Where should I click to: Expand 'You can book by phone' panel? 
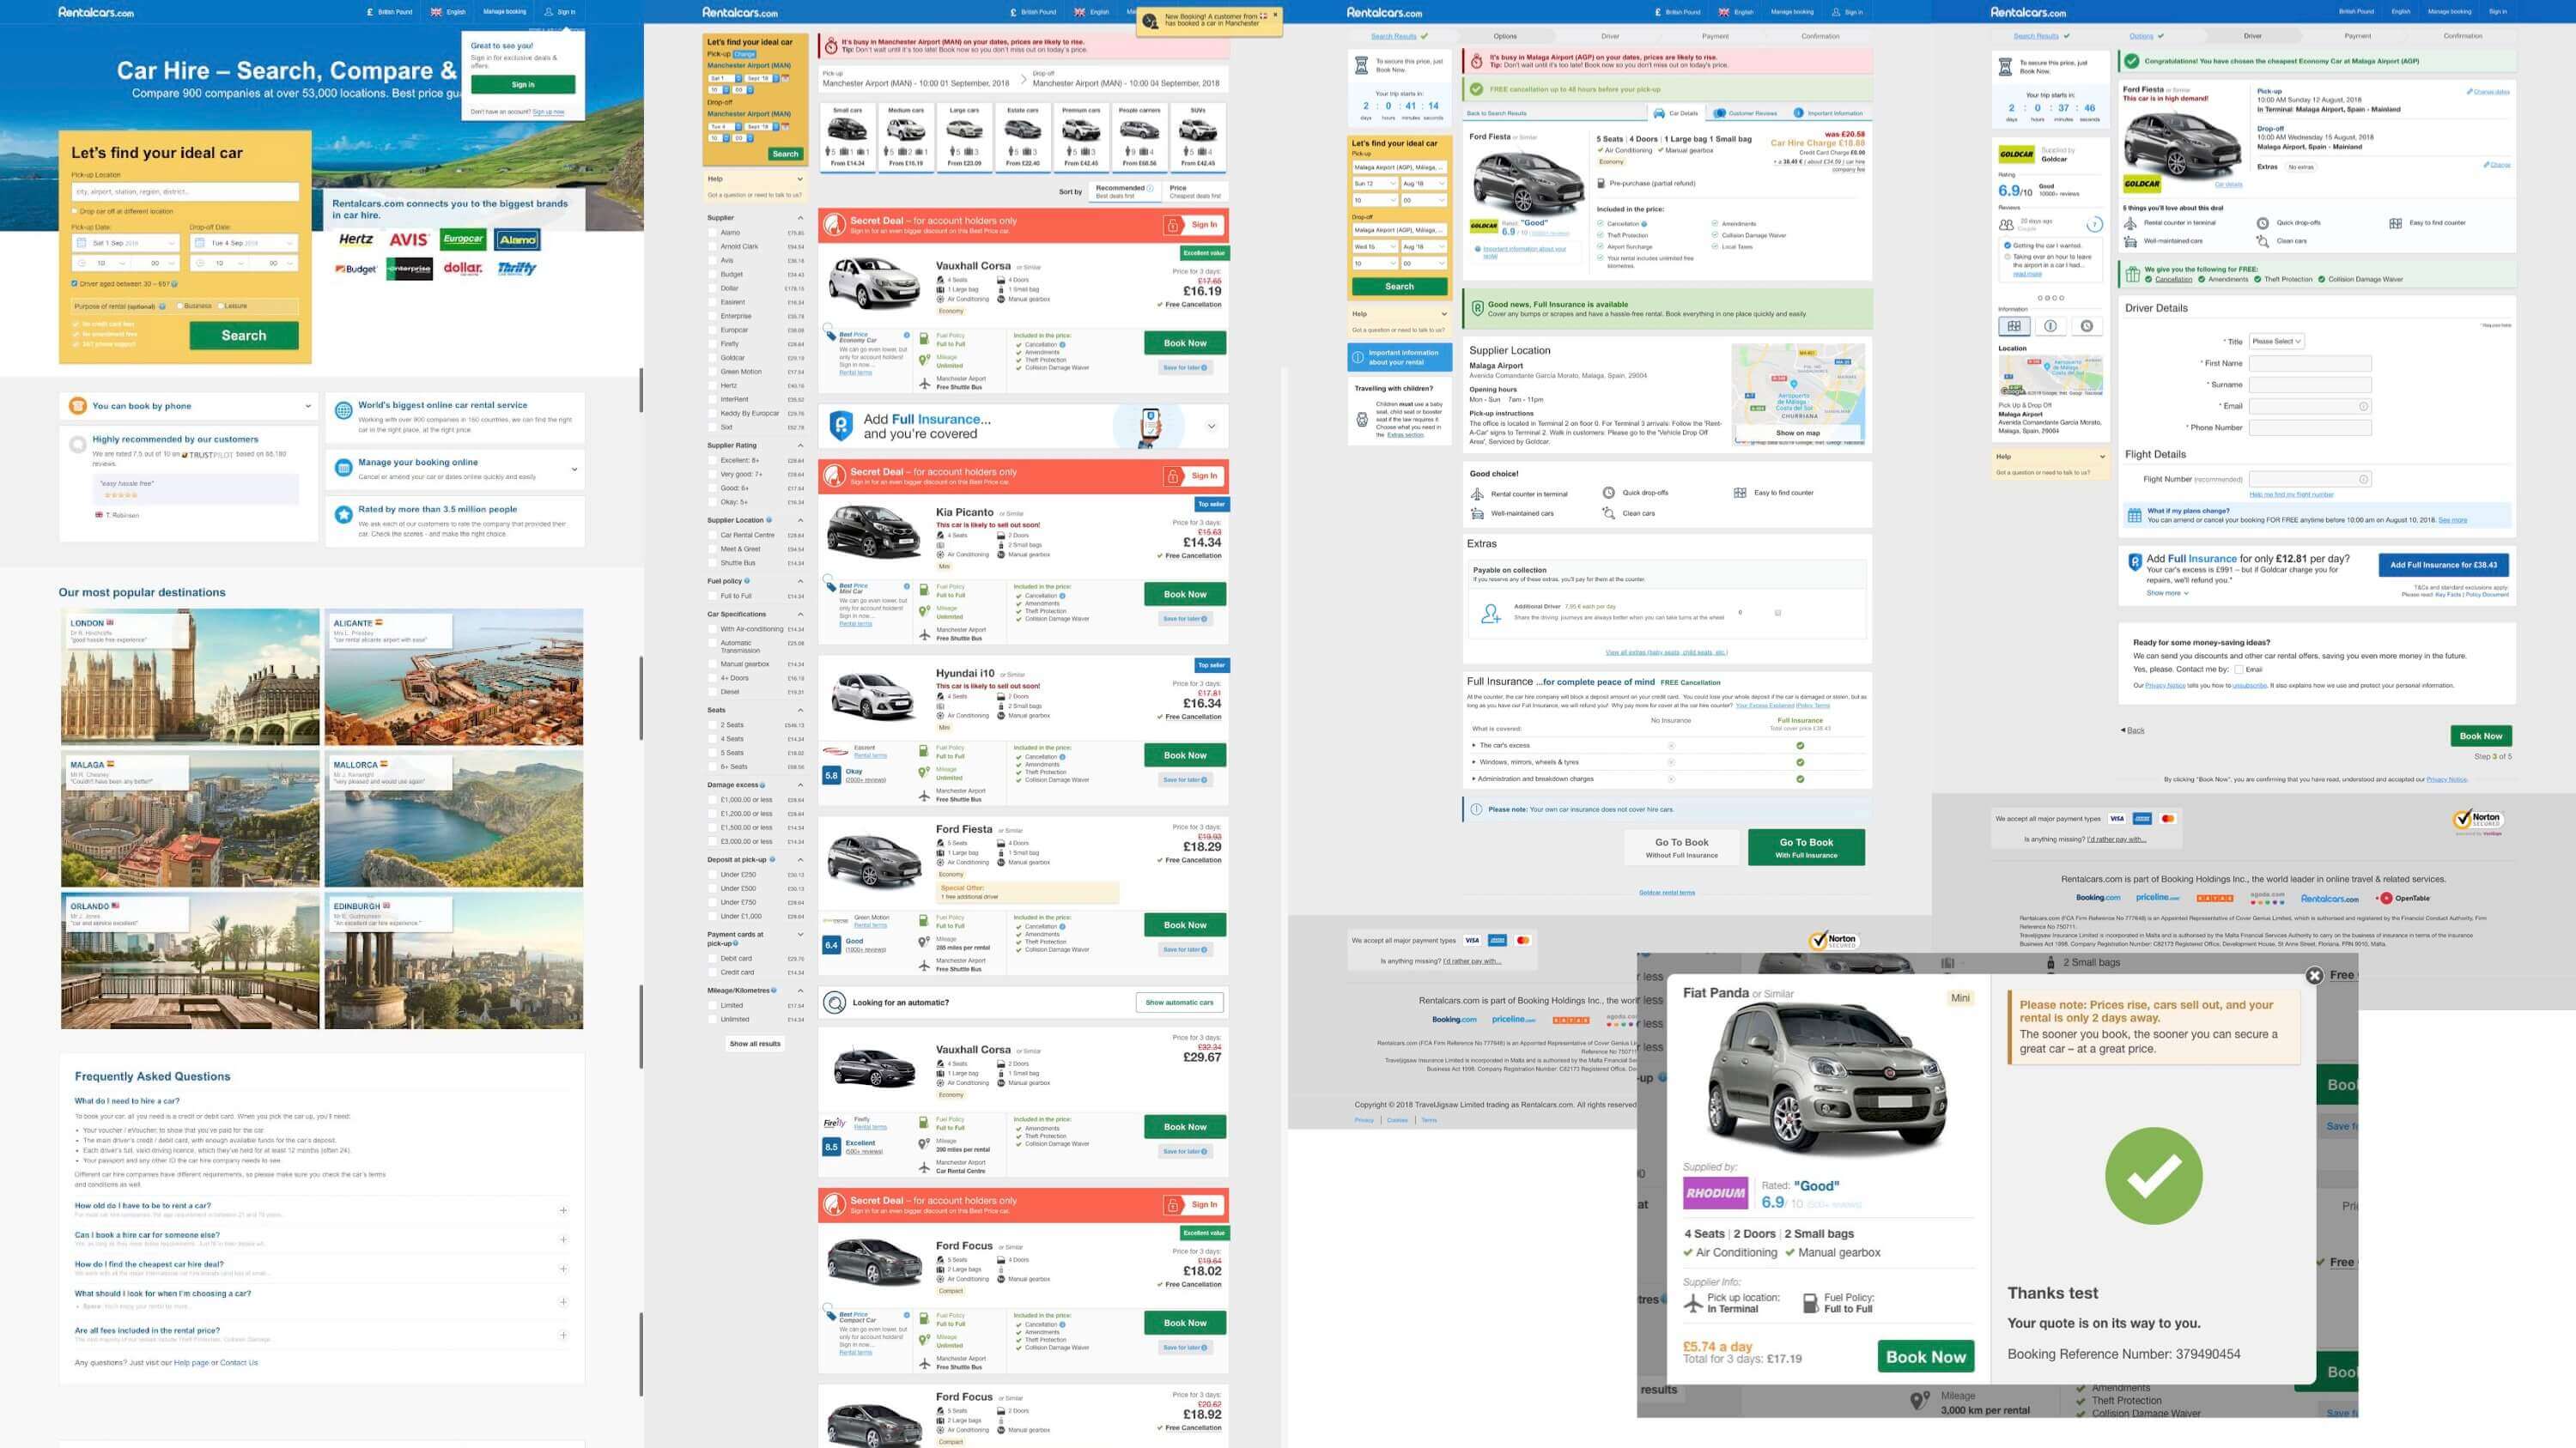307,406
